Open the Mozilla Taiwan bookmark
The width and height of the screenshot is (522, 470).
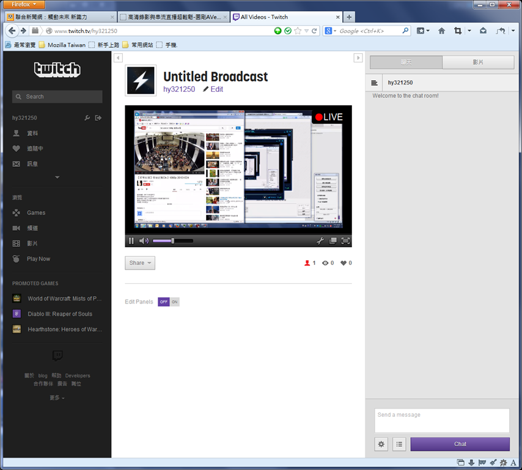(x=62, y=45)
